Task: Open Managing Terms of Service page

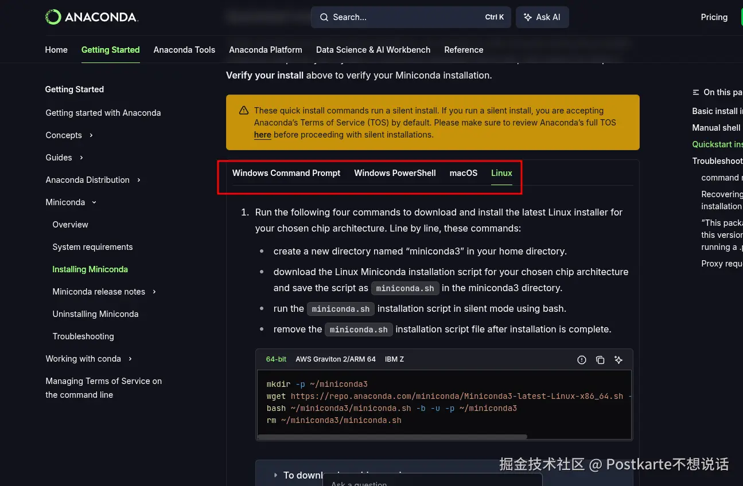Action: pyautogui.click(x=104, y=388)
